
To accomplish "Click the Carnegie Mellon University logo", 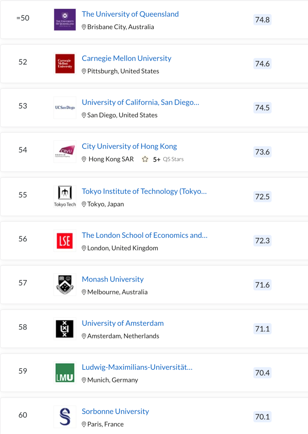I will click(65, 64).
